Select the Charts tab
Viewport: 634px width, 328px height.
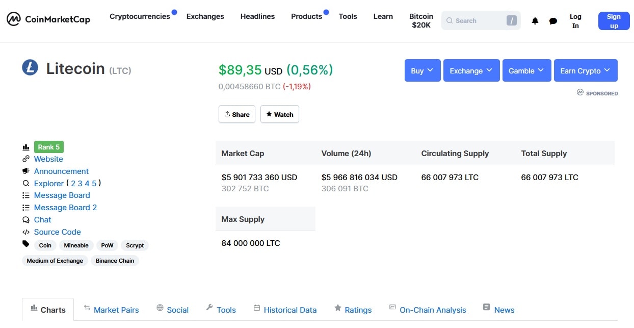coord(48,310)
